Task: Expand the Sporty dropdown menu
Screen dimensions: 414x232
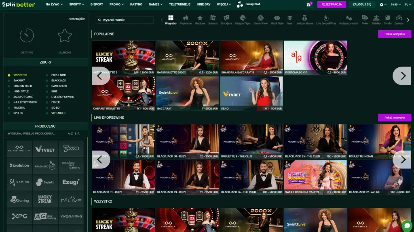Action: (76, 4)
